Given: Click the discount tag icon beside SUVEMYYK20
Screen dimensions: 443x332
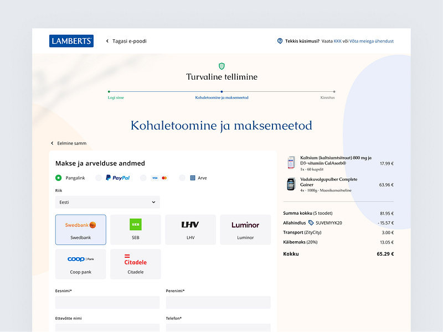Looking at the screenshot, I should click(x=311, y=223).
